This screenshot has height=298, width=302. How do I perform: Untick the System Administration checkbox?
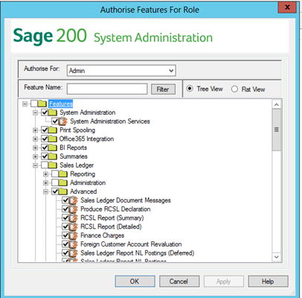click(45, 112)
